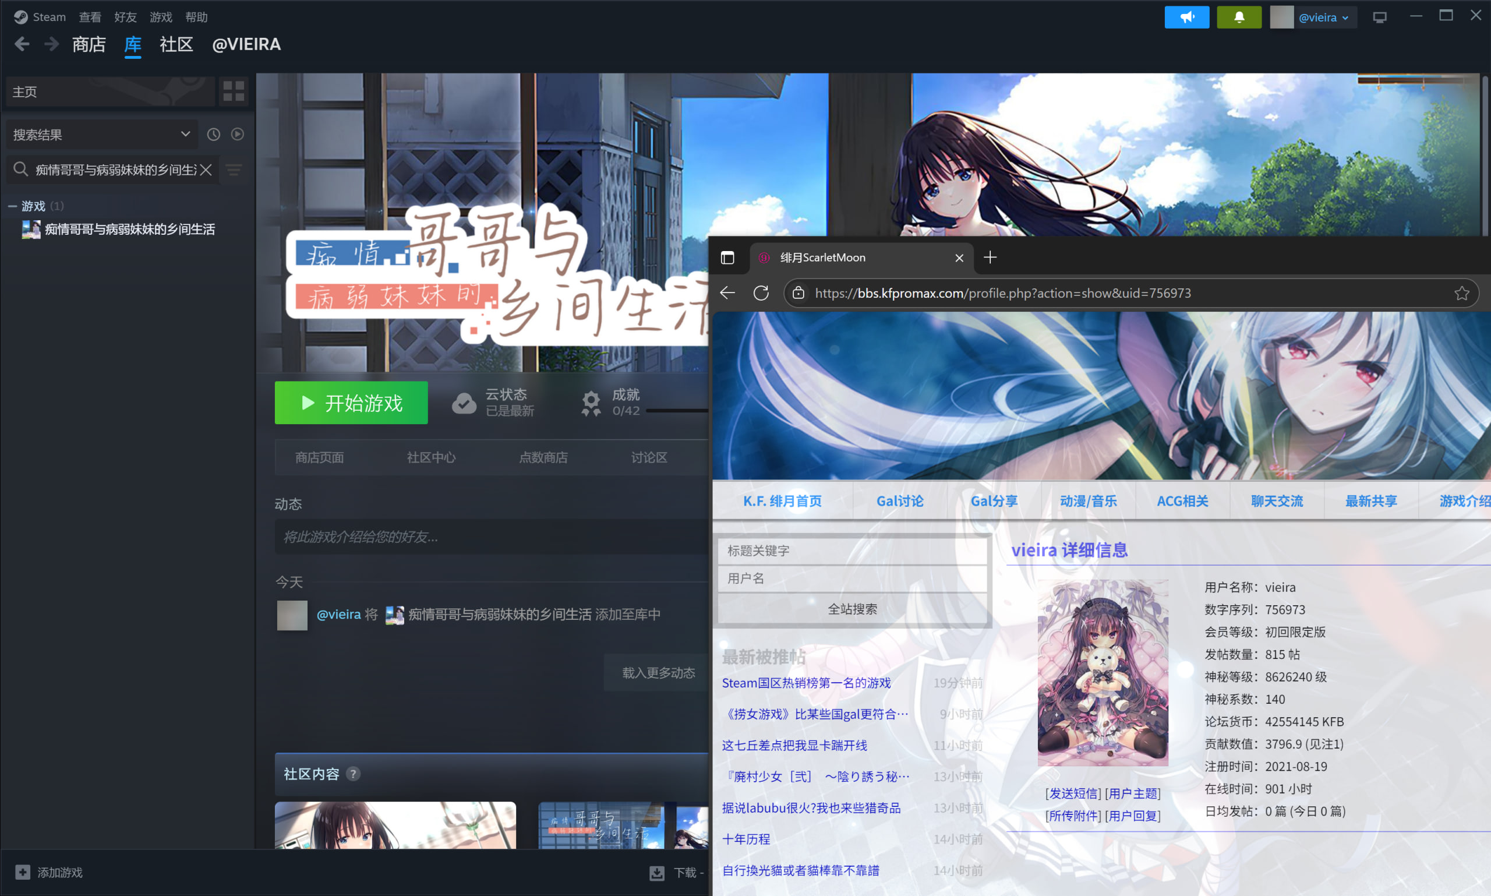Refresh the browser page
Image resolution: width=1491 pixels, height=896 pixels.
coord(761,293)
